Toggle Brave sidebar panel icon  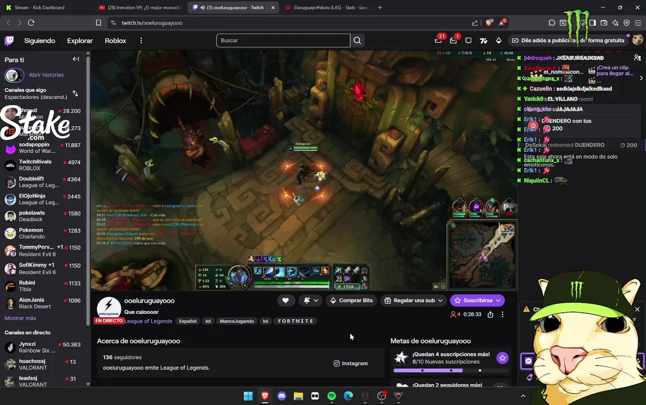point(593,22)
